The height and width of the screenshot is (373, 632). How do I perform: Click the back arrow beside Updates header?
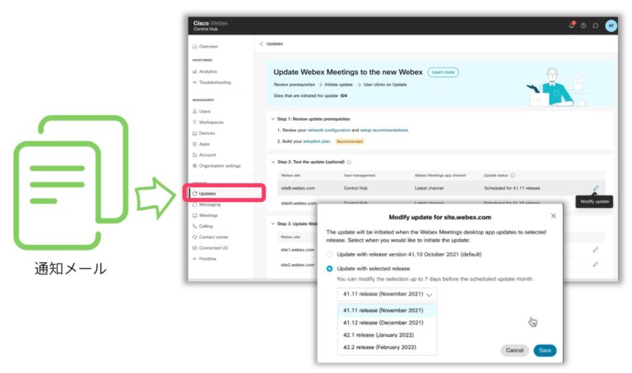pos(261,44)
